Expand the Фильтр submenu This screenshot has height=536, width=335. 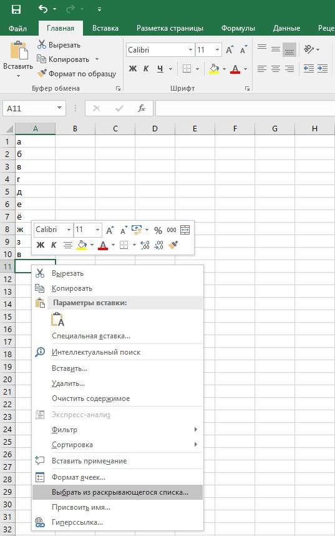click(117, 430)
